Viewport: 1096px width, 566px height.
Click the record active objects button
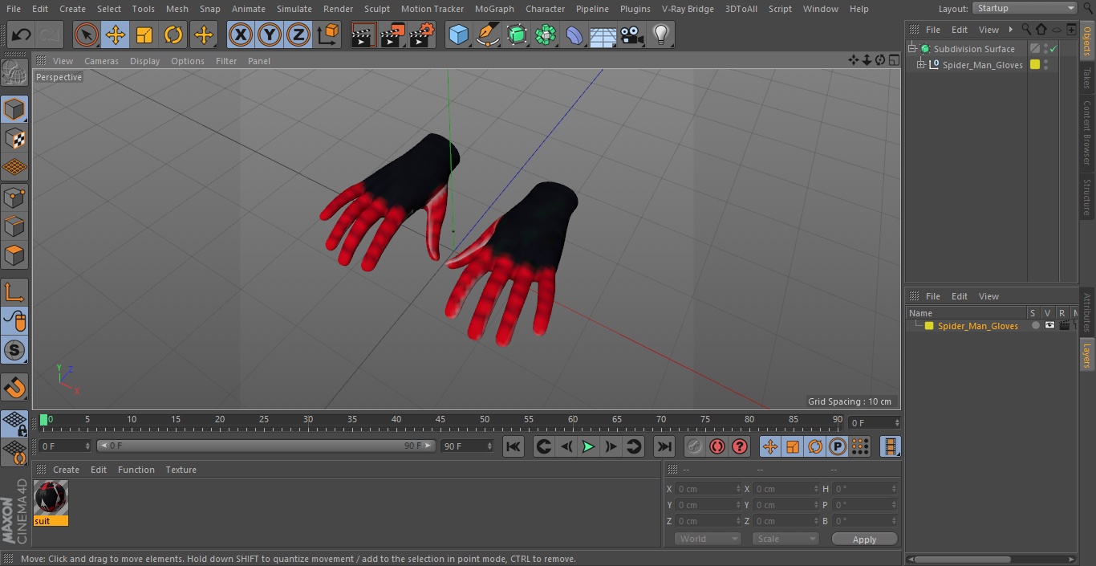[695, 447]
